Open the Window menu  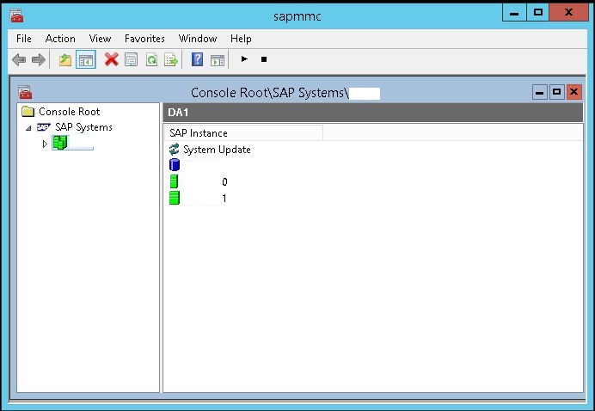pyautogui.click(x=198, y=39)
